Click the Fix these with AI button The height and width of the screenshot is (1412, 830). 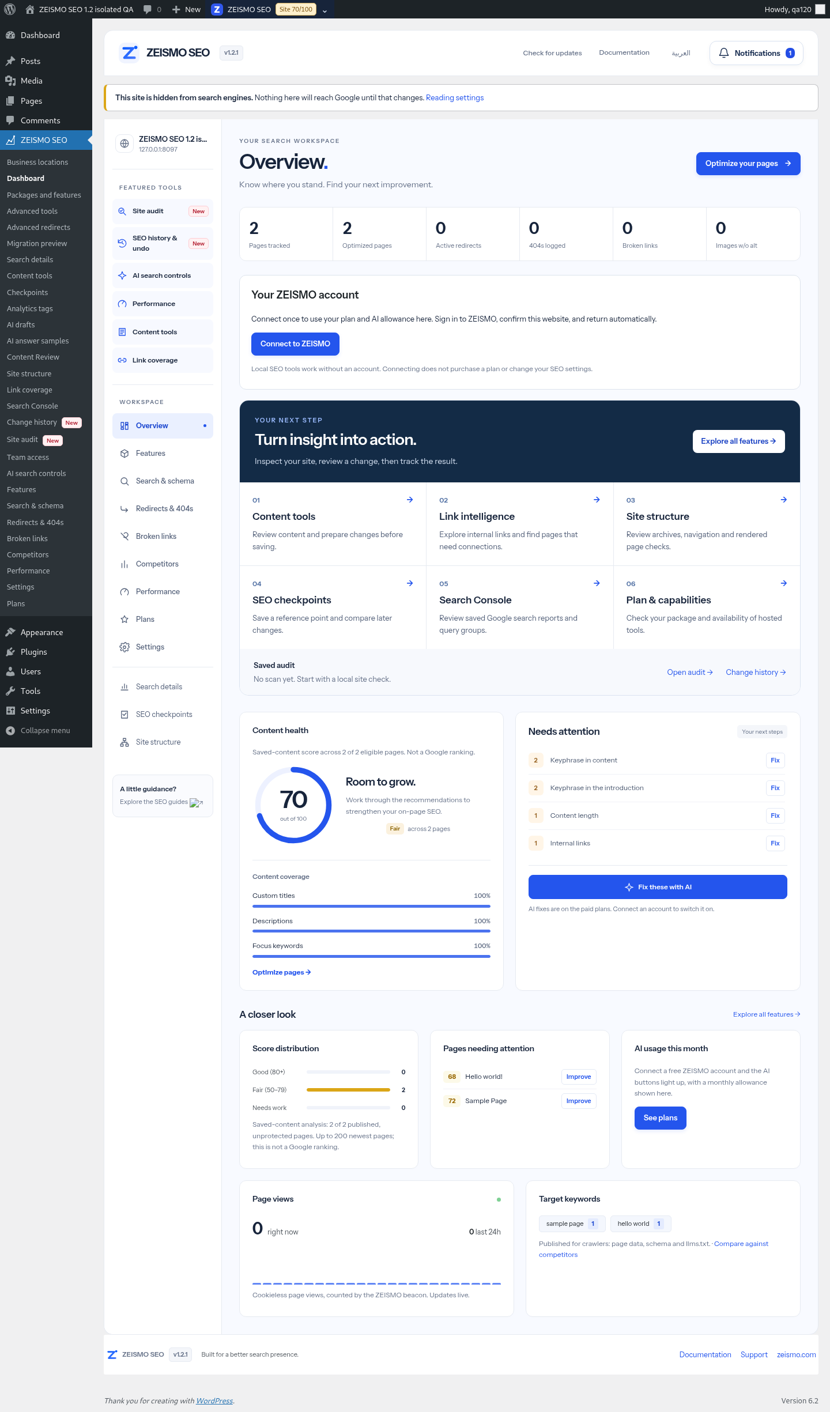pyautogui.click(x=658, y=887)
